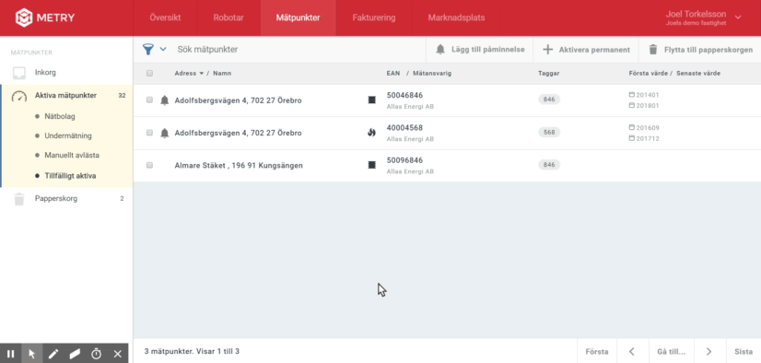Click the Taggar column header
This screenshot has height=363, width=761.
(x=549, y=74)
